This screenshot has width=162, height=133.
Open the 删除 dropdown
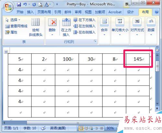click(x=52, y=27)
